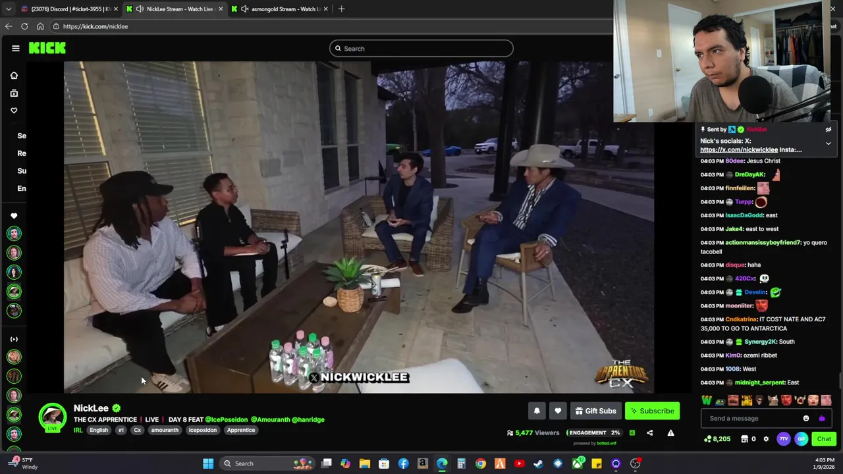The width and height of the screenshot is (843, 474).
Task: Open the Browse icon in sidebar
Action: (x=14, y=93)
